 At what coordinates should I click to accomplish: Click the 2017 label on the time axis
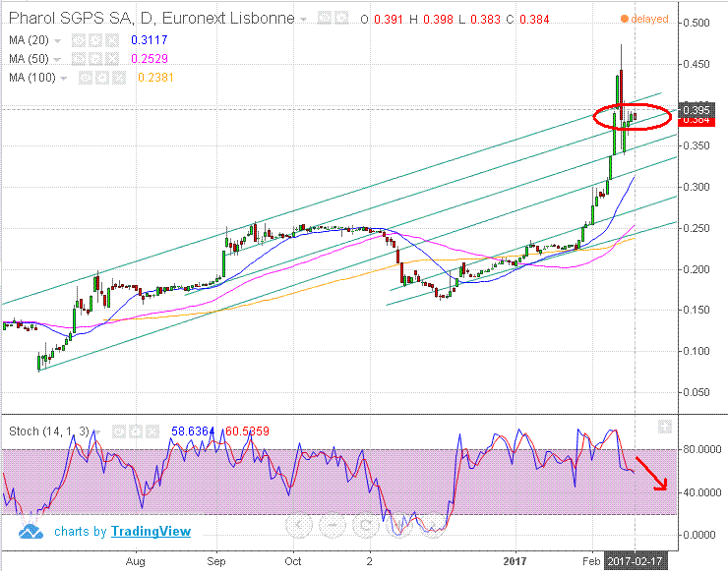515,561
